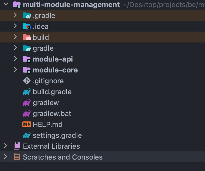Click the module-api module folder icon
205x171 pixels.
(27, 59)
